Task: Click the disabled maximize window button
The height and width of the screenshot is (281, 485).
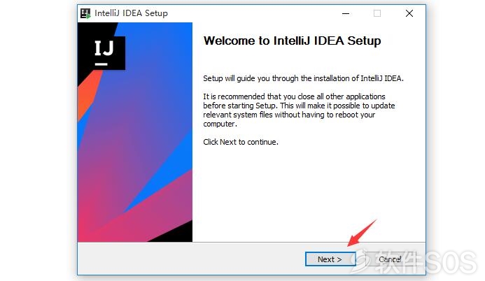Action: [377, 13]
